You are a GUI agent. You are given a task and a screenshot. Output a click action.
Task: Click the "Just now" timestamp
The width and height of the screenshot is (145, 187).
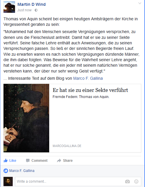coord(24,10)
